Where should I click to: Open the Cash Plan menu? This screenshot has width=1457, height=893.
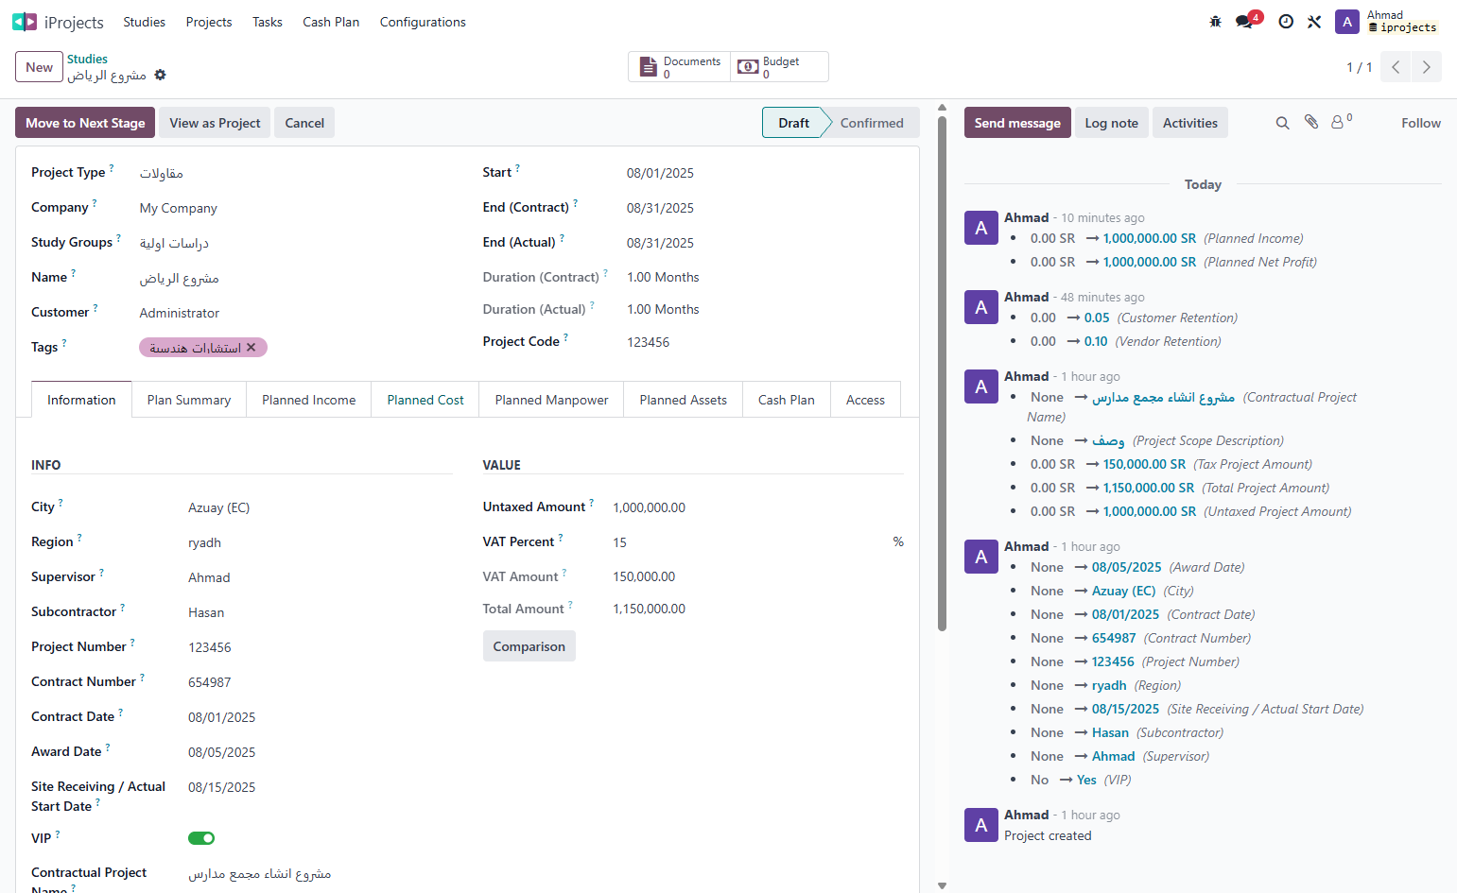tap(331, 22)
